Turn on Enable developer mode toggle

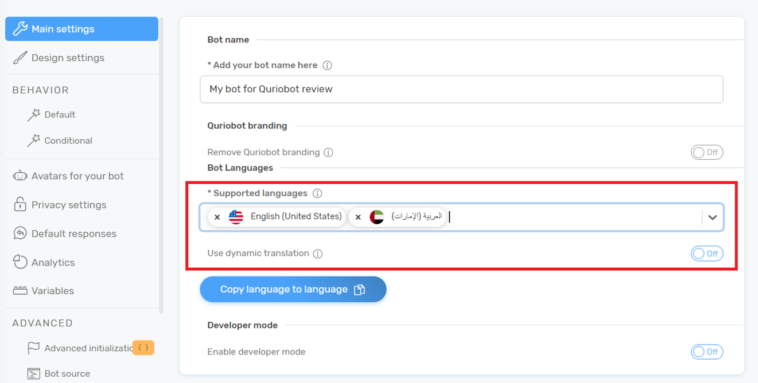coord(706,352)
